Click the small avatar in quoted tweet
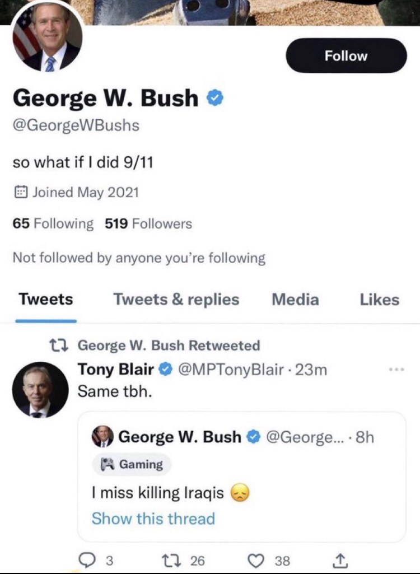Image resolution: width=420 pixels, height=574 pixels. point(103,437)
